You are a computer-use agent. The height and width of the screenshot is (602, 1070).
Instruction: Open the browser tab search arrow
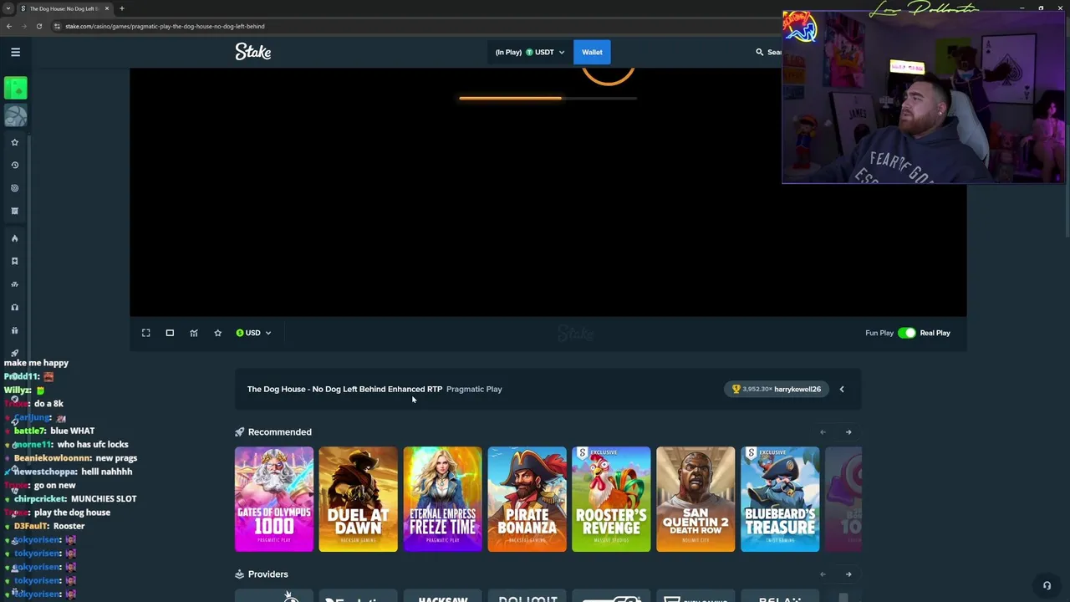click(8, 8)
